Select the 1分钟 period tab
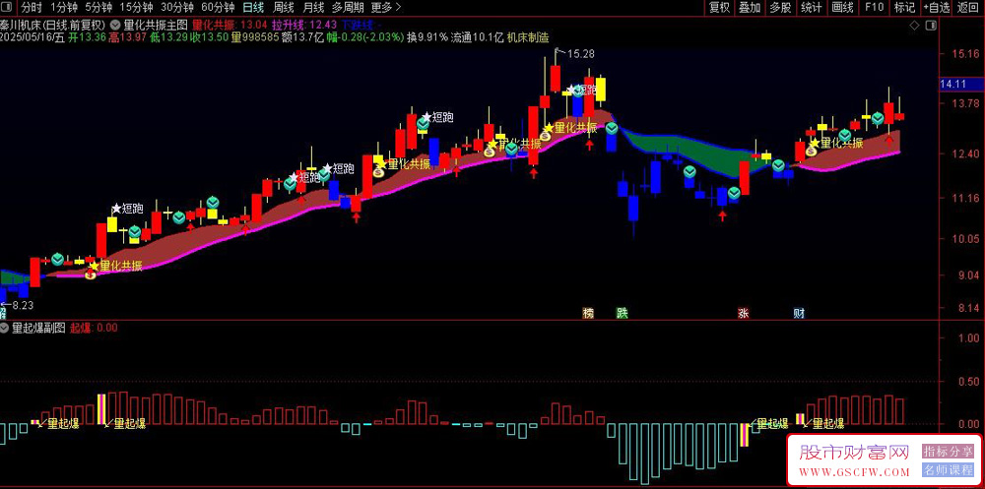The height and width of the screenshot is (489, 985). pos(63,8)
